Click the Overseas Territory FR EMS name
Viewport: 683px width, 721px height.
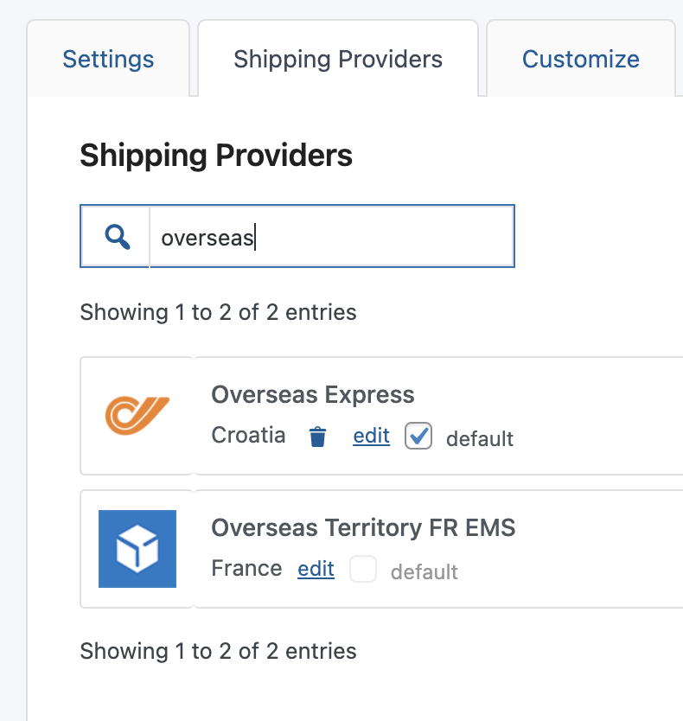(x=363, y=527)
